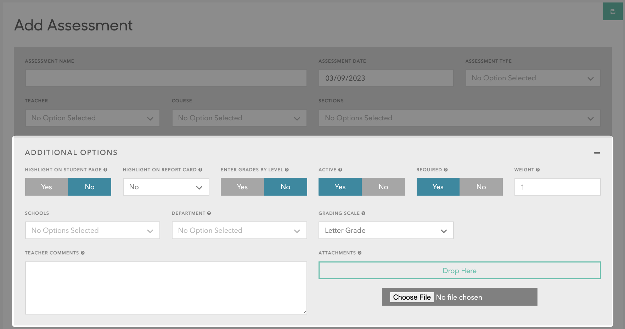Click the Choose File button
This screenshot has width=625, height=329.
click(412, 297)
